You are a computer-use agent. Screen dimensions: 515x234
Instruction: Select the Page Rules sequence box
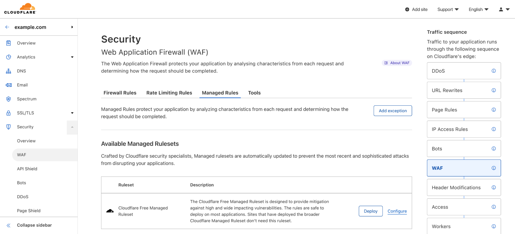464,110
